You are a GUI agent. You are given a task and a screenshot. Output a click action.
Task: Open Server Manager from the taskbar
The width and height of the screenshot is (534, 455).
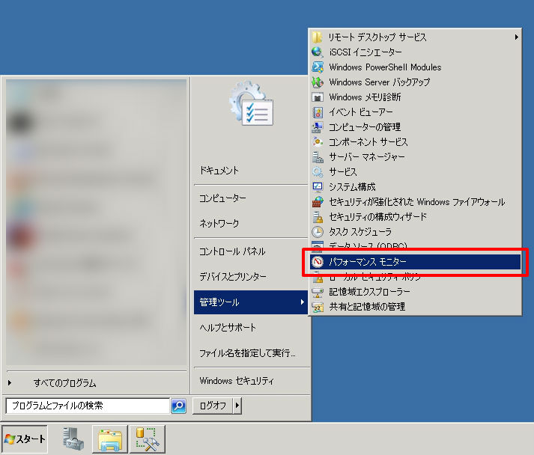73,439
